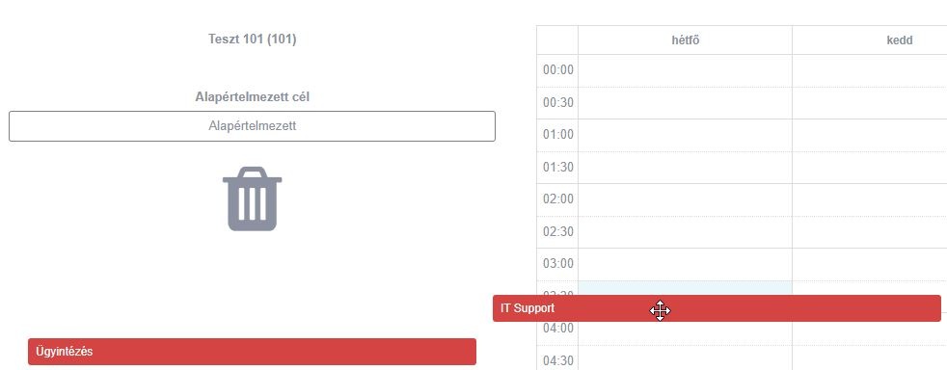Select the 00:00 slot on hétfő
The image size is (947, 370).
(685, 70)
